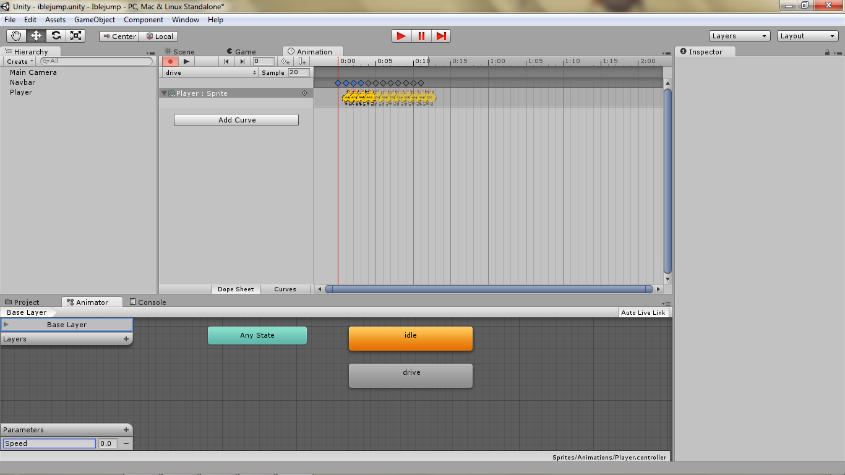Image resolution: width=845 pixels, height=475 pixels.
Task: Select Navbar in the Hierarchy
Action: [x=22, y=82]
